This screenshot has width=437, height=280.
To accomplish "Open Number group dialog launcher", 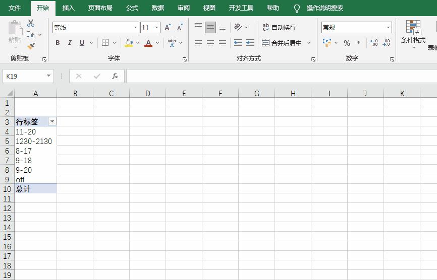I will 392,59.
